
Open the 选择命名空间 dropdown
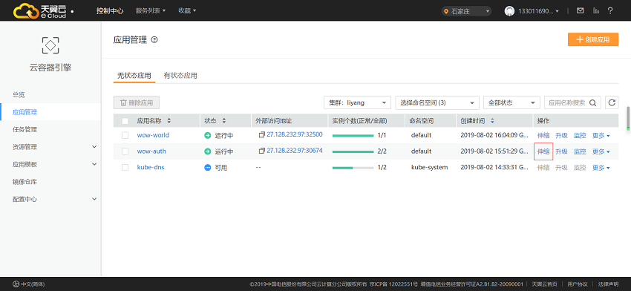click(x=437, y=102)
